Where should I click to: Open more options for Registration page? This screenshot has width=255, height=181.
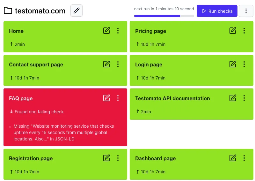[118, 158]
